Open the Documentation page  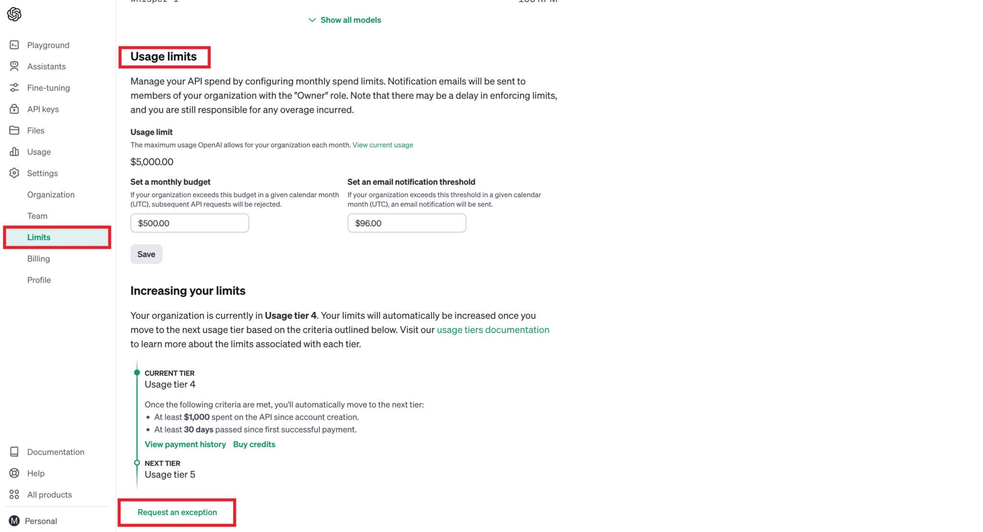56,451
